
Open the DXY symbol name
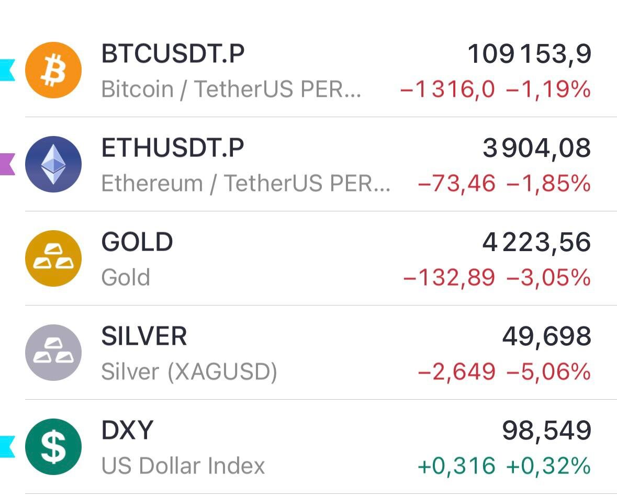coord(127,431)
